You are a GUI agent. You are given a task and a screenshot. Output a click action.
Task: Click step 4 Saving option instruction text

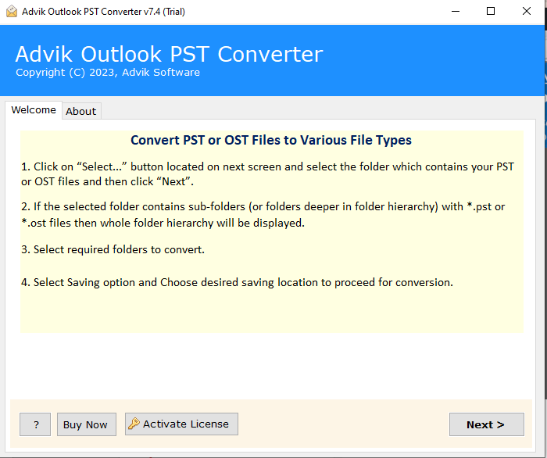click(237, 282)
